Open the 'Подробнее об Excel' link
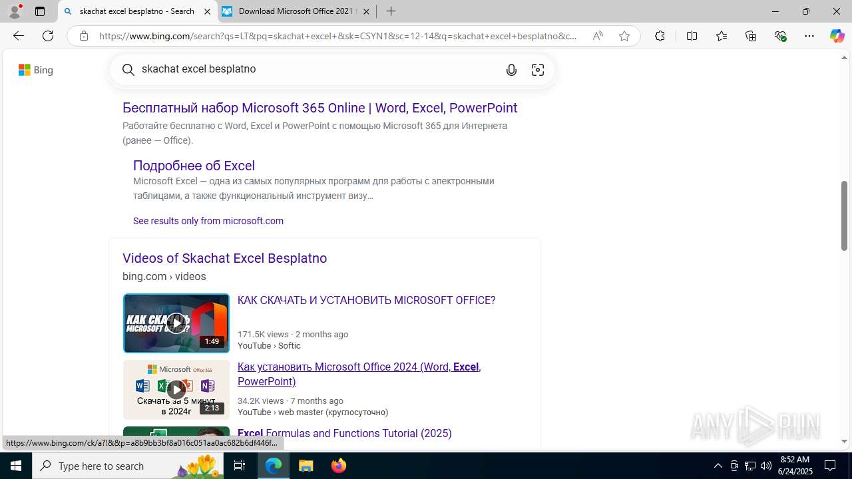This screenshot has width=852, height=479. point(194,166)
